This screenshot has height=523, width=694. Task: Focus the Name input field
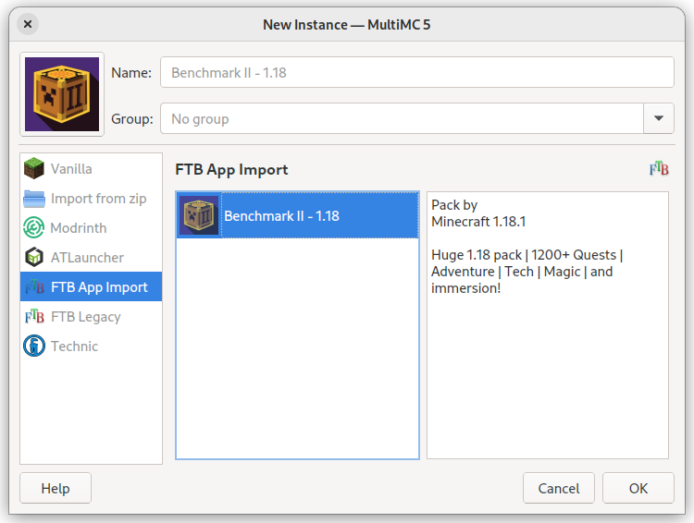(417, 72)
